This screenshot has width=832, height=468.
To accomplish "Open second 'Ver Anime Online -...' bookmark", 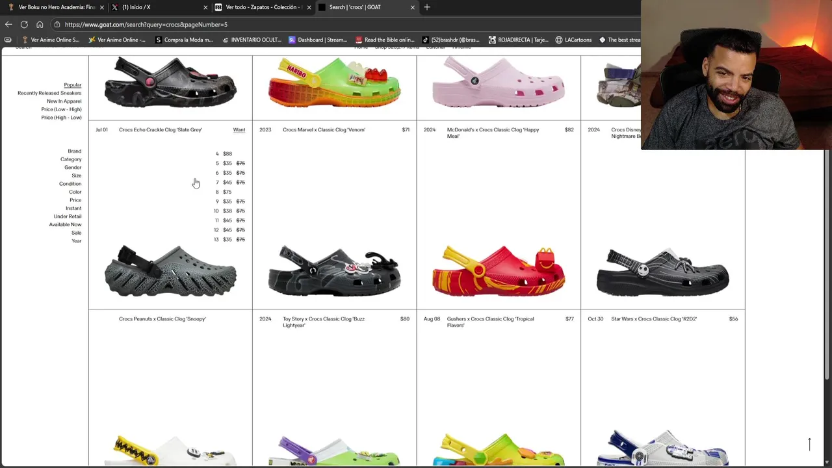I will tap(117, 40).
